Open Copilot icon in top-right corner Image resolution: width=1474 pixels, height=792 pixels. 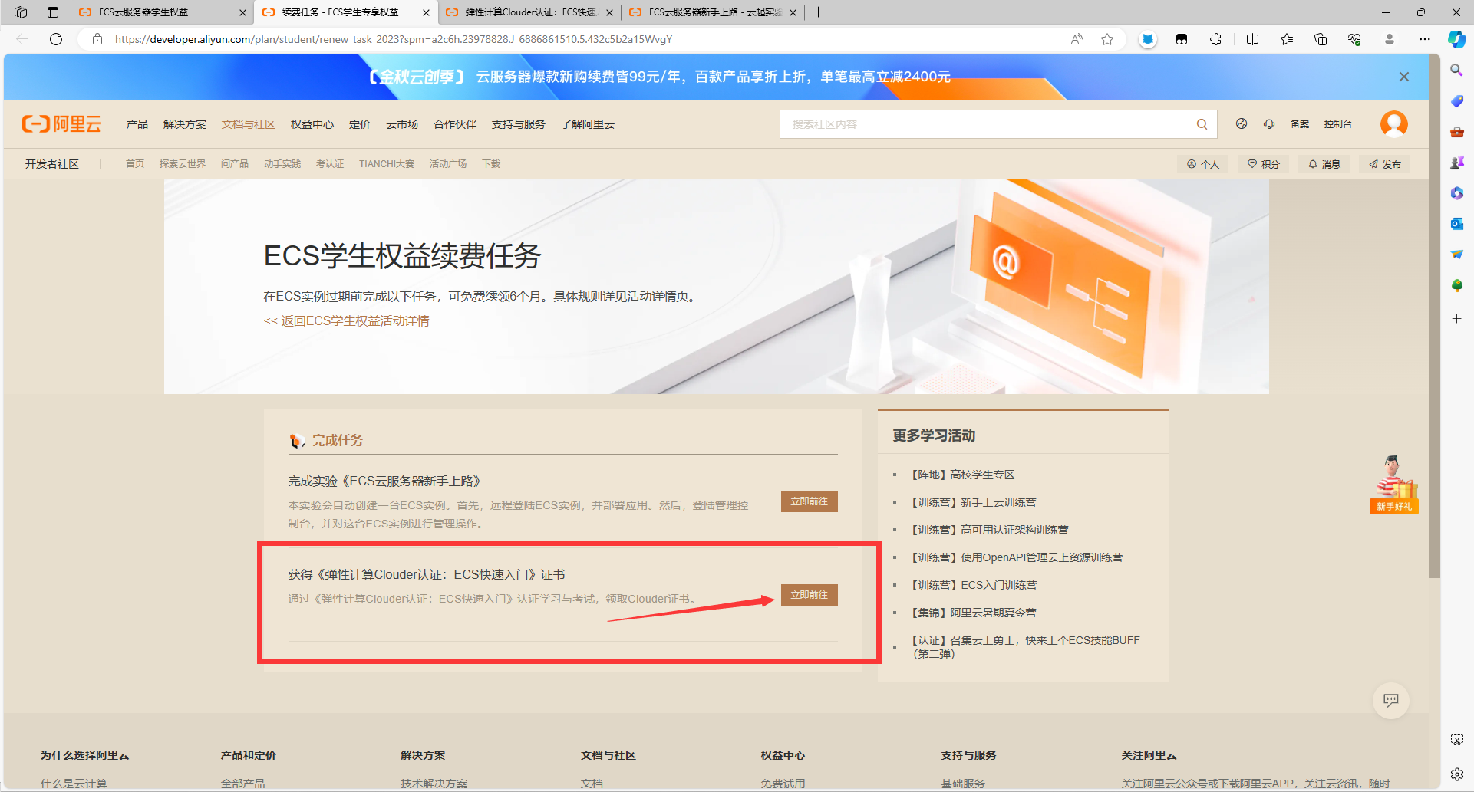click(x=1457, y=39)
